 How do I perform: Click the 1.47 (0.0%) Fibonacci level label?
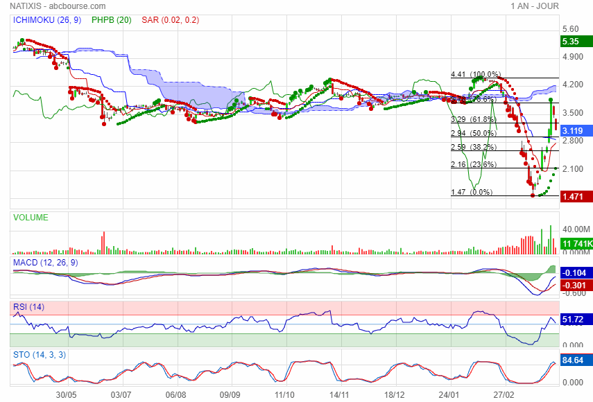pyautogui.click(x=472, y=192)
